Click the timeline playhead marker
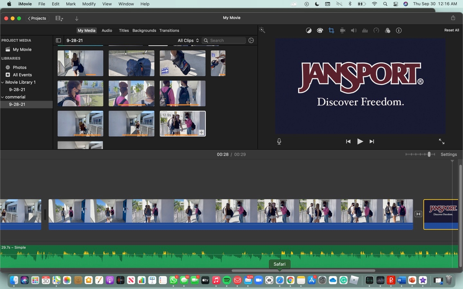Screen dimensions: 463x289 tap(452, 161)
